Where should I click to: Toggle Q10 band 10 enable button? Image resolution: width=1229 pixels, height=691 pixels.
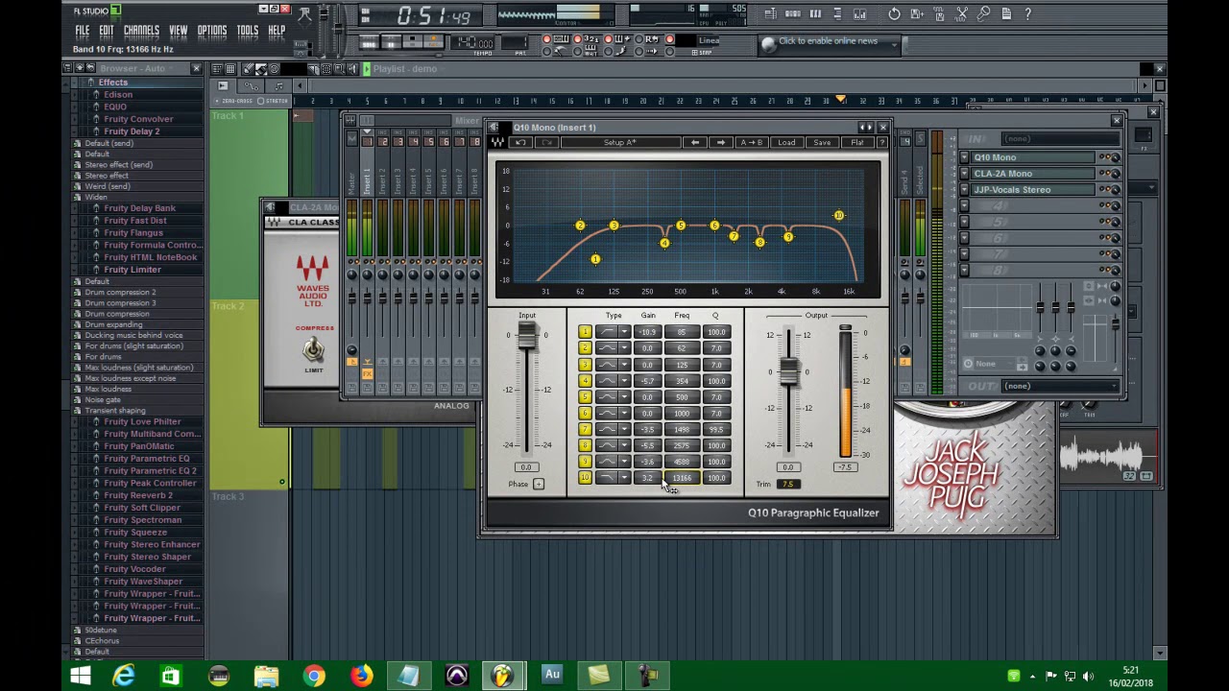[585, 478]
